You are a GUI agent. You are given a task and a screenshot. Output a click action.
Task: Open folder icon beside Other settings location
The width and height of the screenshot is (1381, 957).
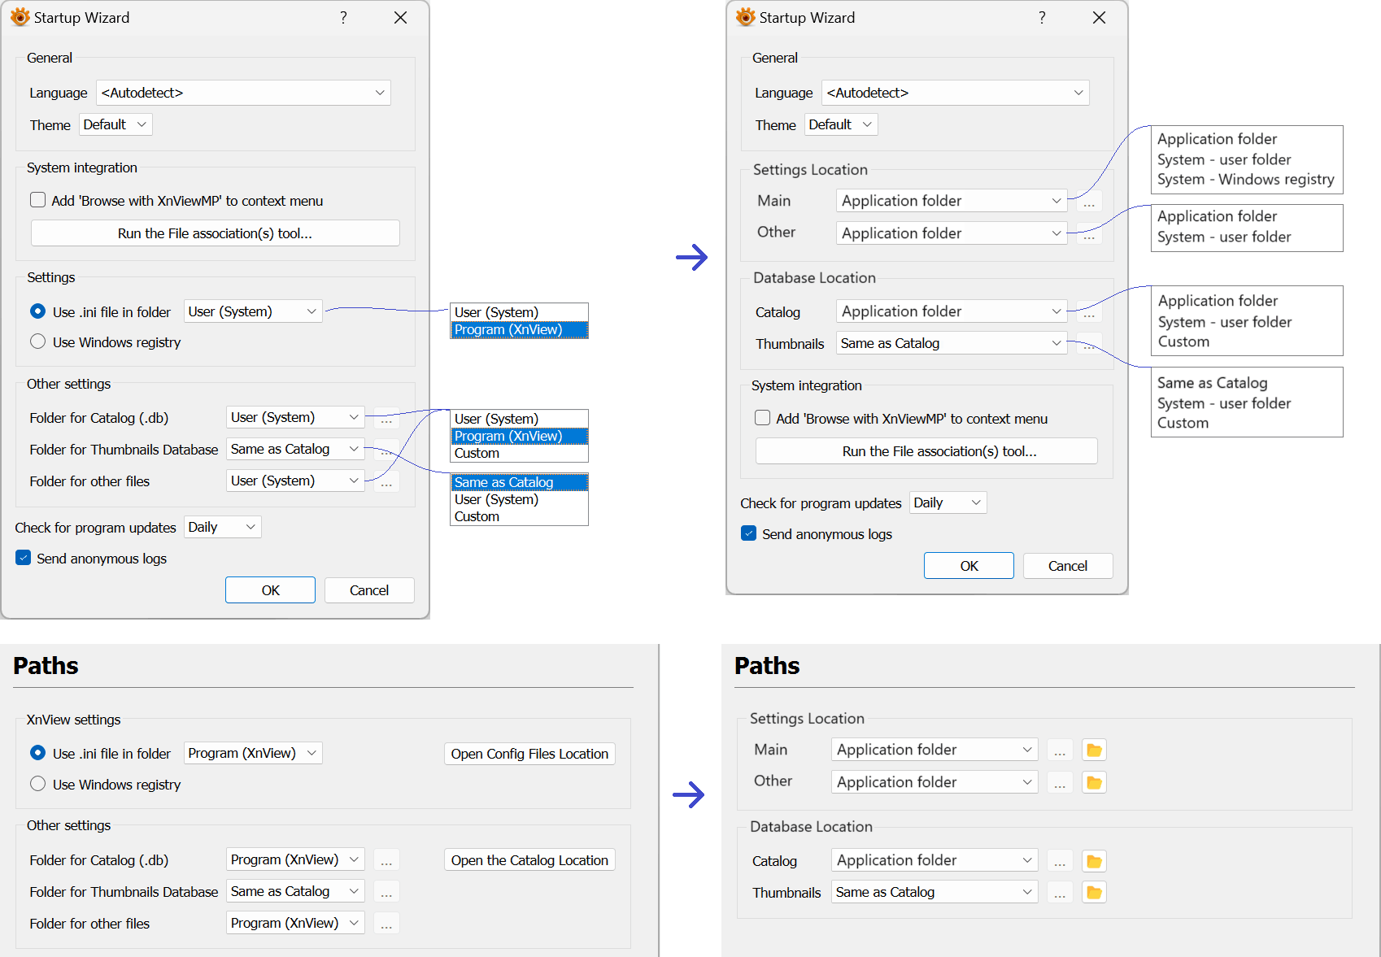pos(1094,782)
